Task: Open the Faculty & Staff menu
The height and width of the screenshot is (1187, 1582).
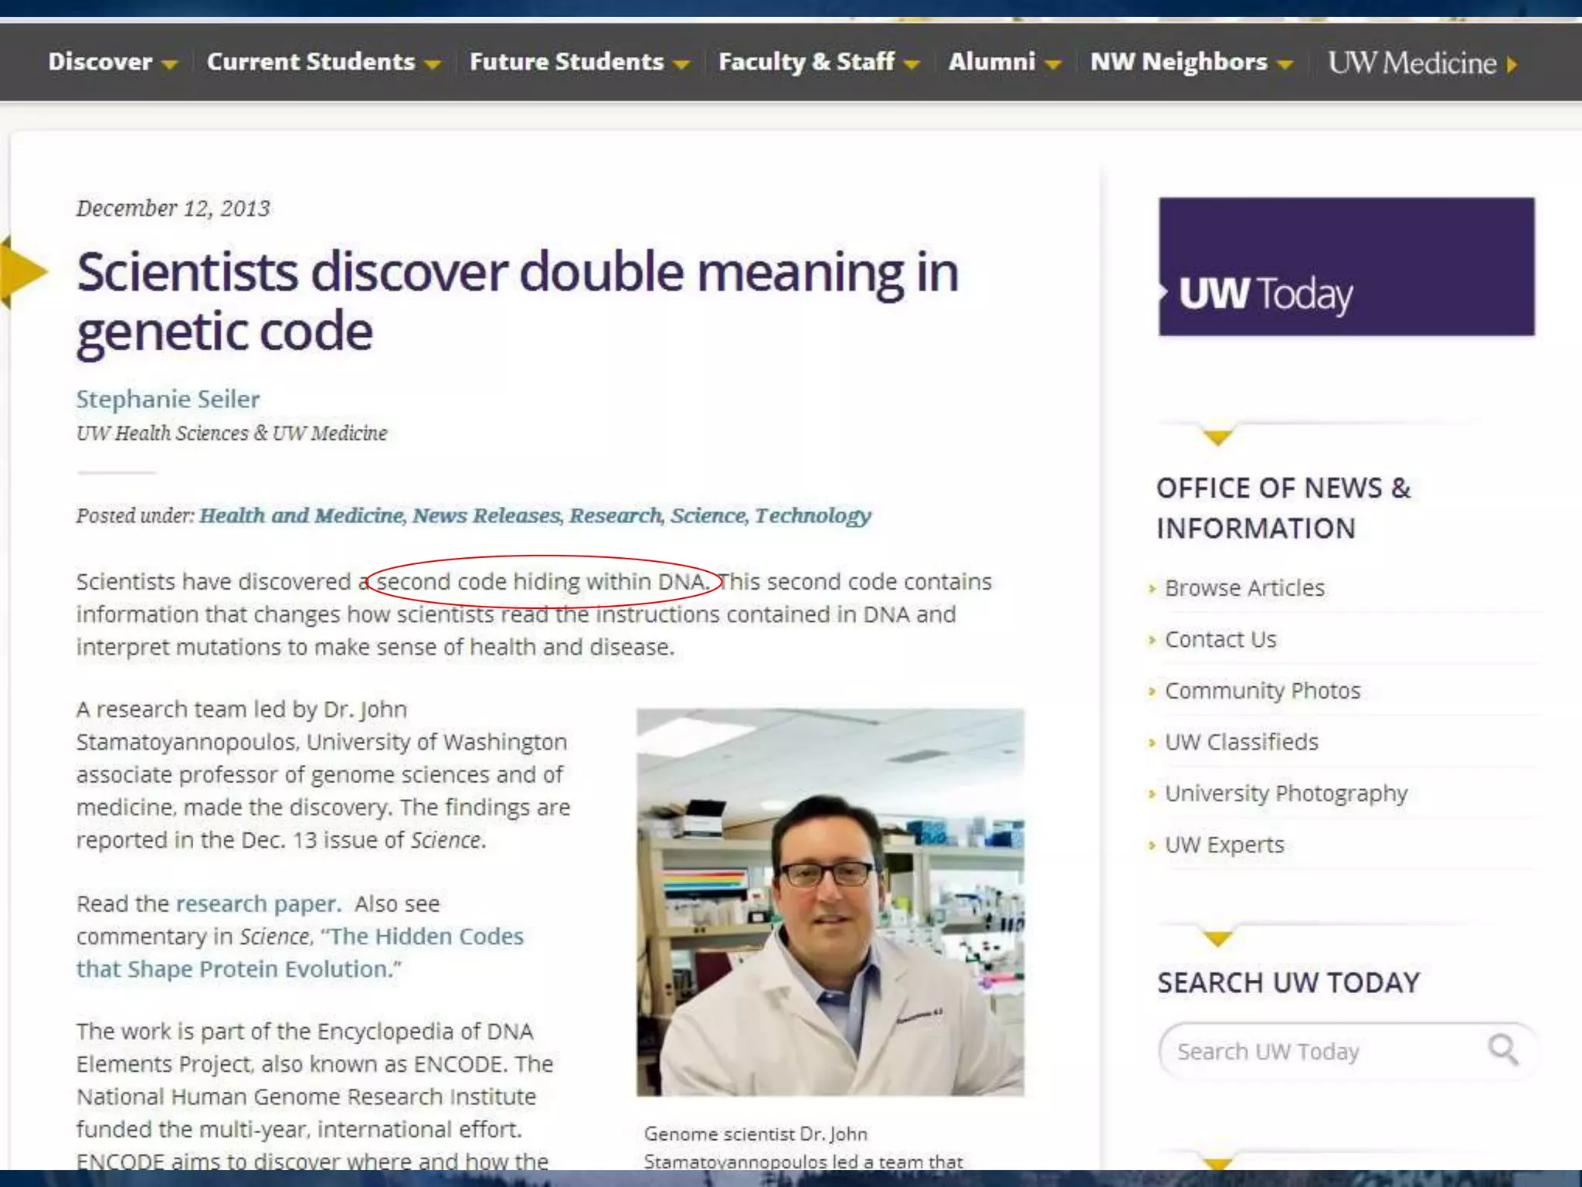Action: (806, 62)
